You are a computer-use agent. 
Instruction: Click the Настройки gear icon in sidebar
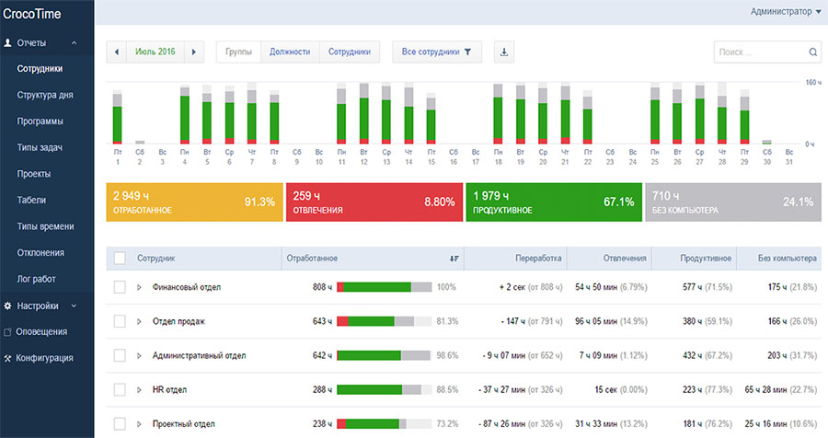tap(8, 305)
